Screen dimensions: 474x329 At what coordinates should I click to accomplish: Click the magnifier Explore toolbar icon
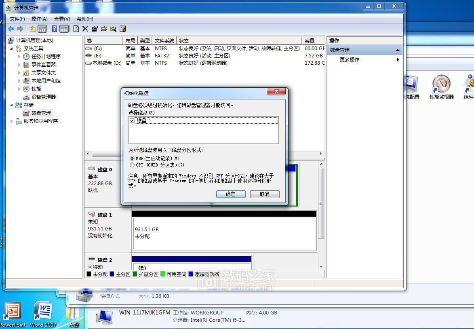[114, 29]
